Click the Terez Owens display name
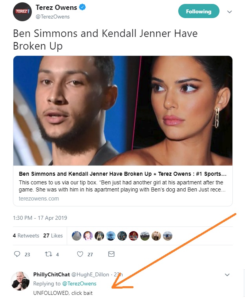245x298 pixels. [x=55, y=7]
